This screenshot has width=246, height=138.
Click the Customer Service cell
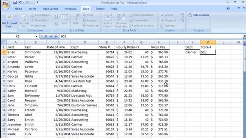(85, 105)
